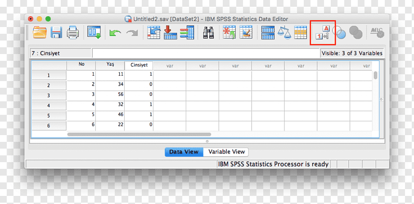Click the Print icon

click(72, 33)
